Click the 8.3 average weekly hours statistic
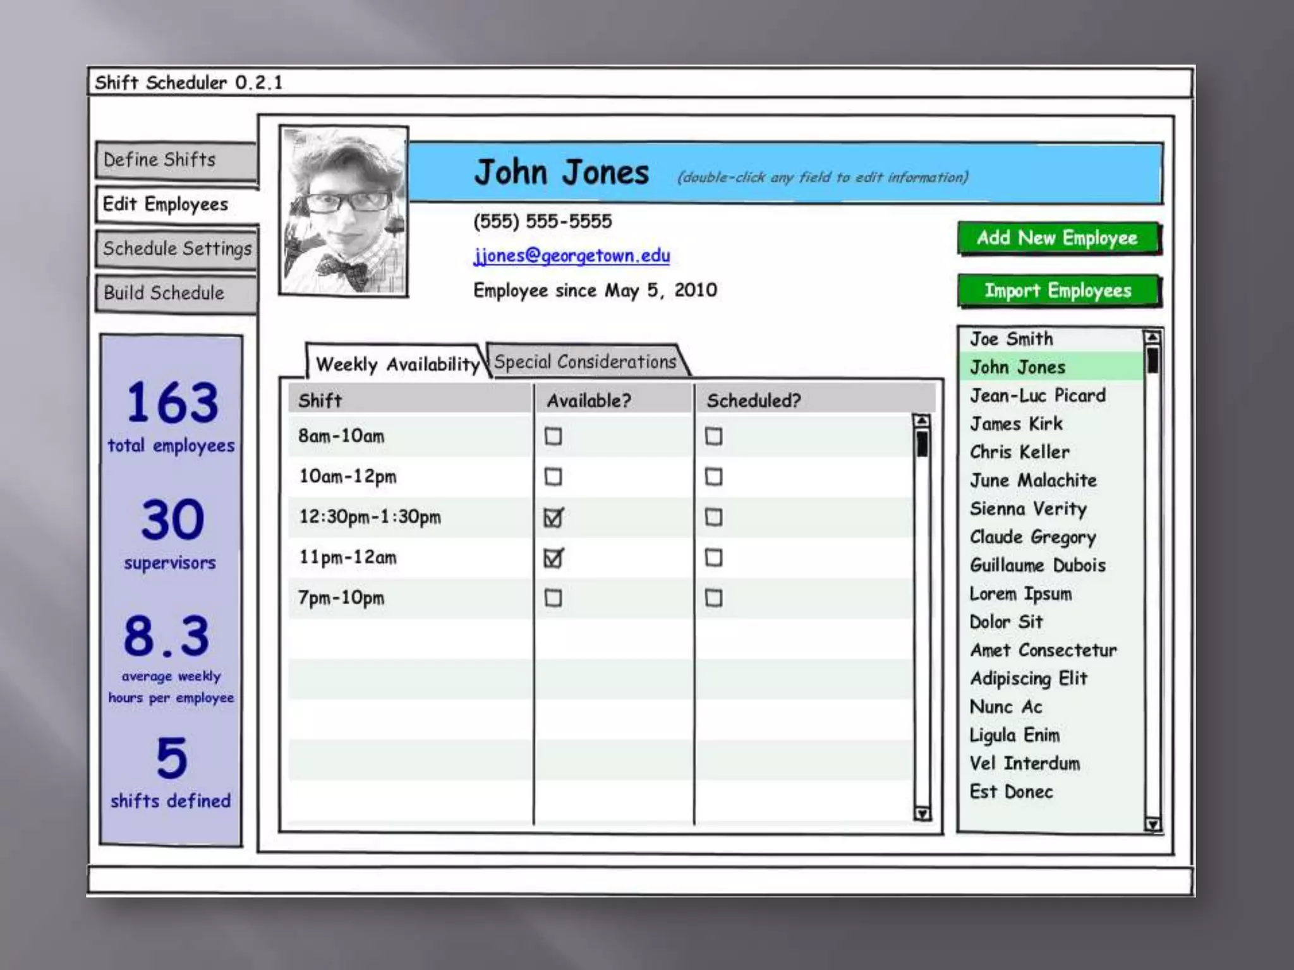Screen dimensions: 1294x970 [171, 659]
